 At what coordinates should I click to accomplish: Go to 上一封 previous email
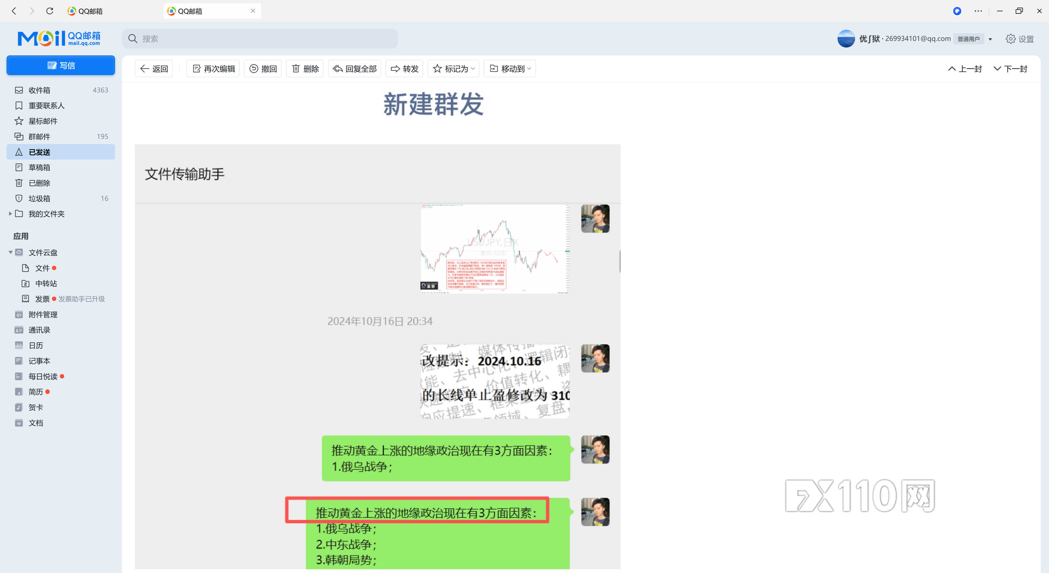(965, 69)
